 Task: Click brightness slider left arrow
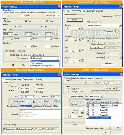click(66, 28)
